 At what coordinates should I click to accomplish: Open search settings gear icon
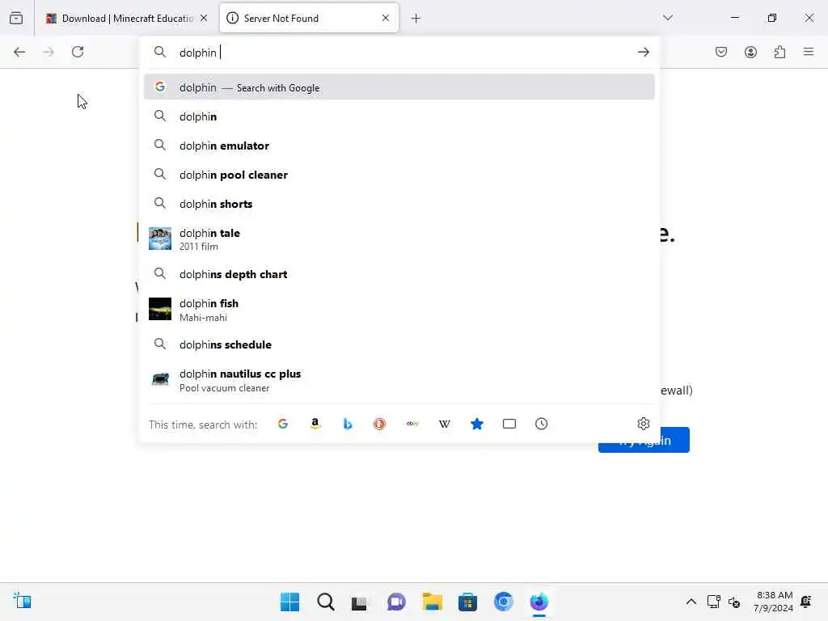click(643, 424)
